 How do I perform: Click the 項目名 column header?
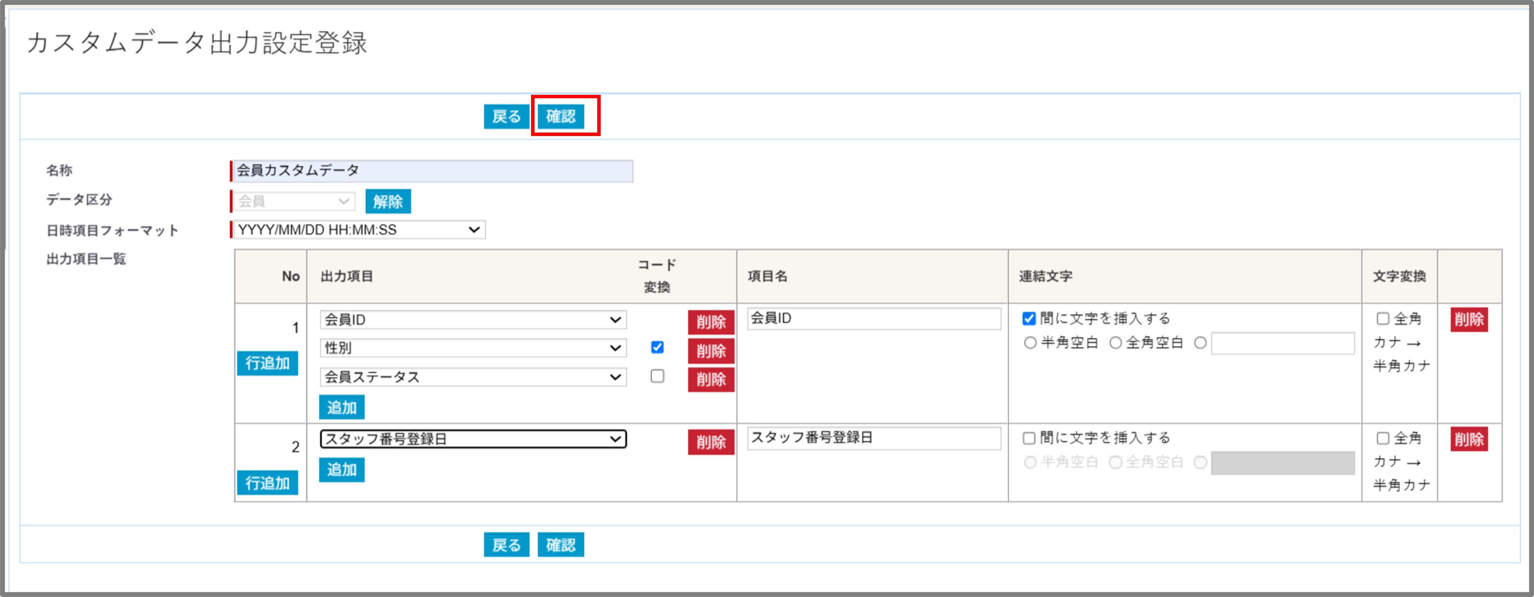coord(767,276)
